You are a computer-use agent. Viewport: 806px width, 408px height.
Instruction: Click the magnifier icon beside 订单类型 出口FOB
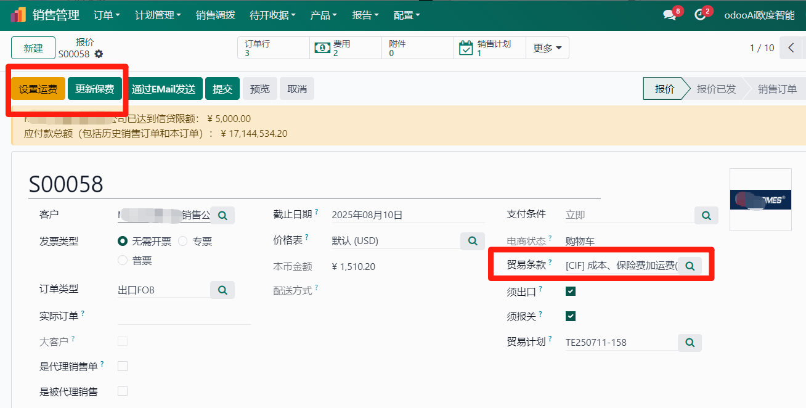[222, 288]
